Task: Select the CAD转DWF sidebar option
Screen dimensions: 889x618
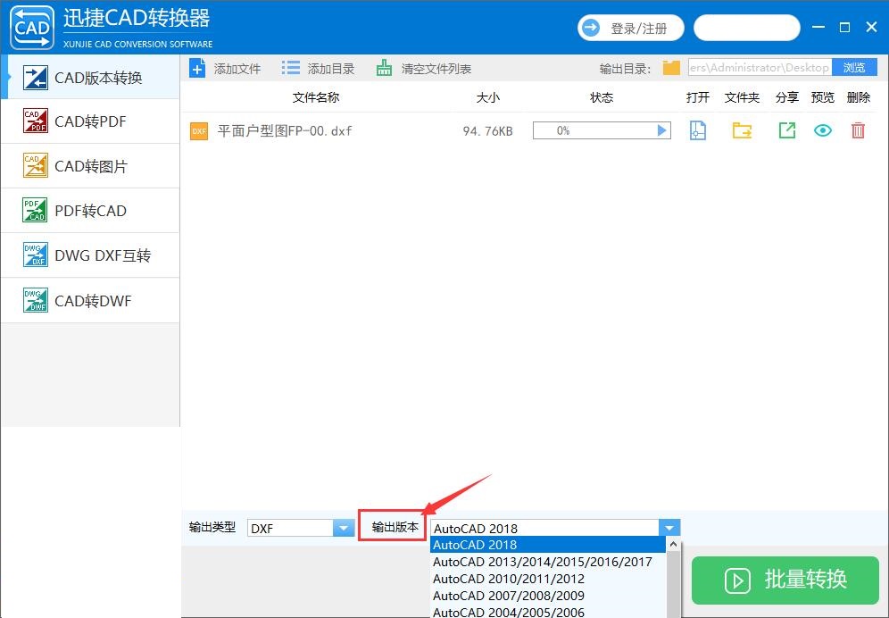Action: 89,300
